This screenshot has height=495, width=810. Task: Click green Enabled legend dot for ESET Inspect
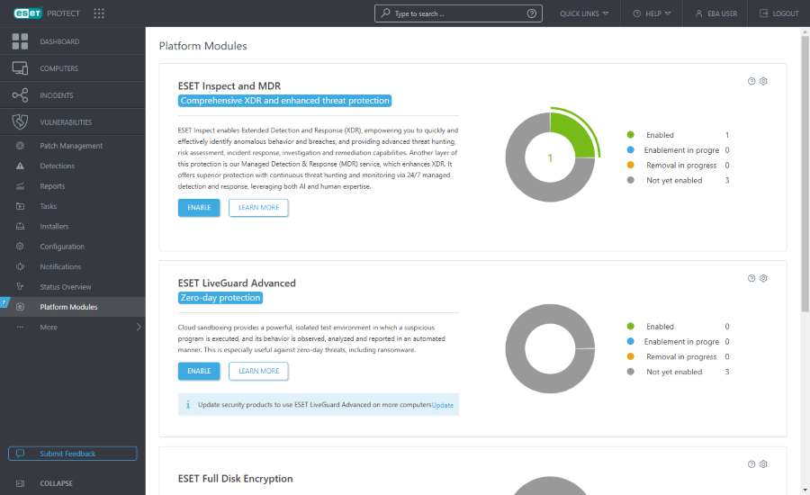(x=630, y=135)
